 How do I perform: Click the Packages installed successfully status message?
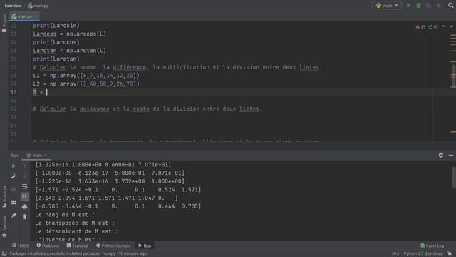point(79,253)
